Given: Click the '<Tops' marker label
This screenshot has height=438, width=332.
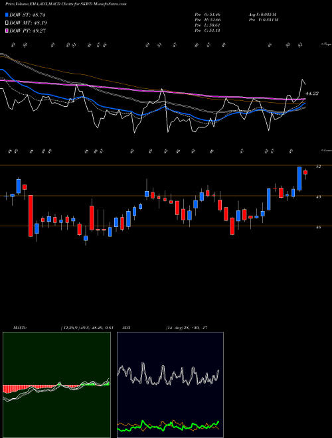Looking at the screenshot, I should pos(326,44).
